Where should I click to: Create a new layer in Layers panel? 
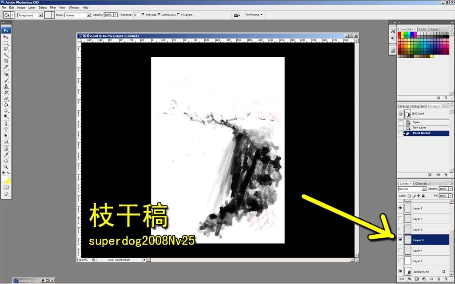[439, 279]
